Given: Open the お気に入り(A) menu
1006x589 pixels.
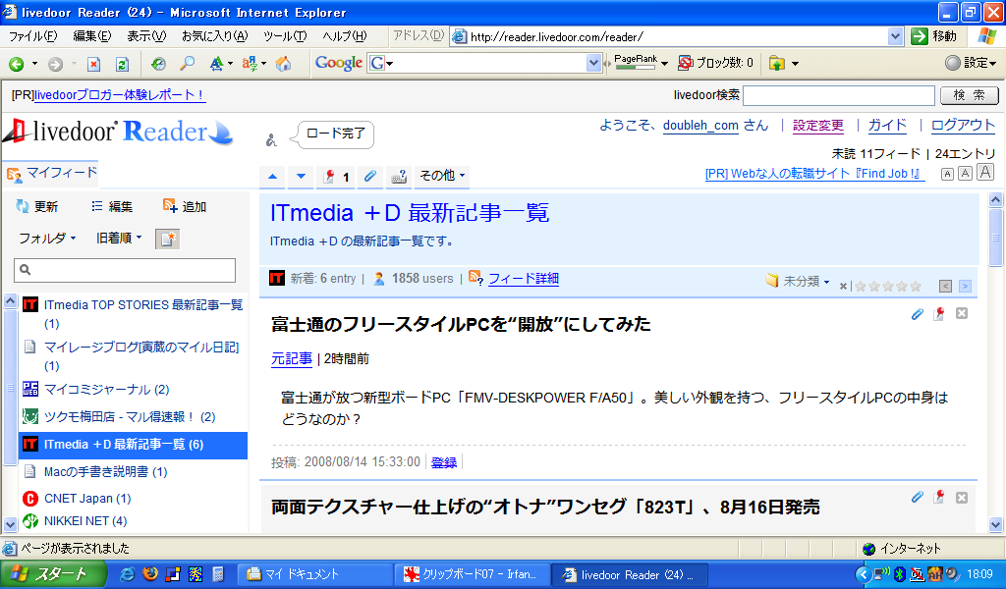Looking at the screenshot, I should point(214,36).
